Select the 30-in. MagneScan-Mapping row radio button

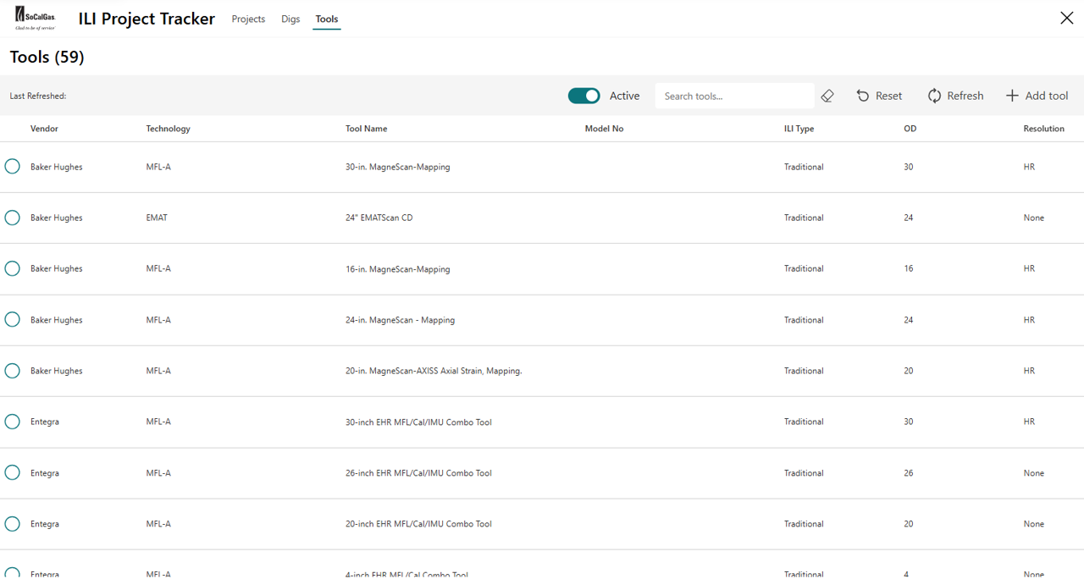click(12, 166)
